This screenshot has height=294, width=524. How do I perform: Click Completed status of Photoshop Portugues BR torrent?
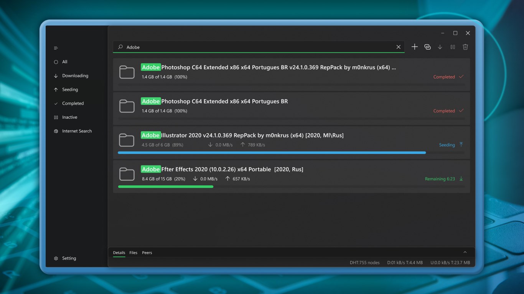(444, 111)
